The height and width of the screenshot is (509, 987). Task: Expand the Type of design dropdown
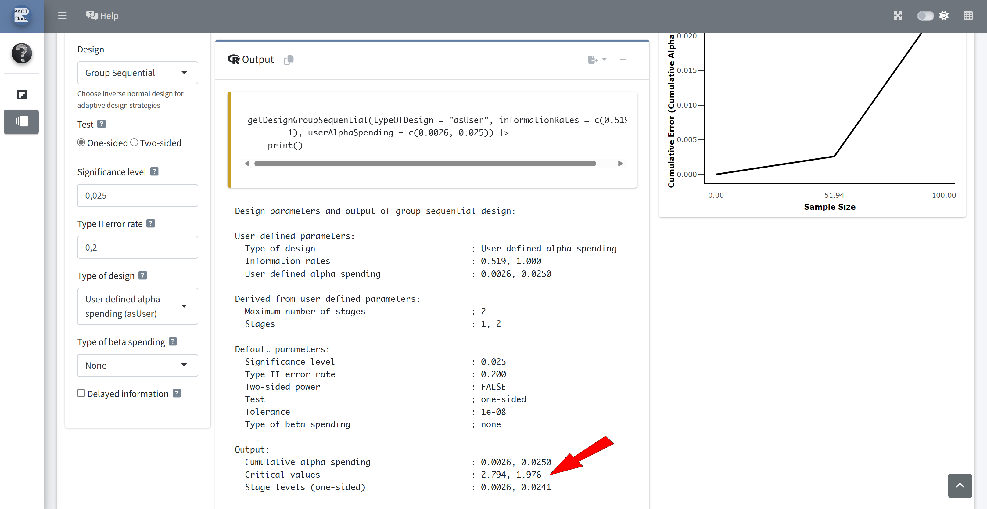point(137,306)
